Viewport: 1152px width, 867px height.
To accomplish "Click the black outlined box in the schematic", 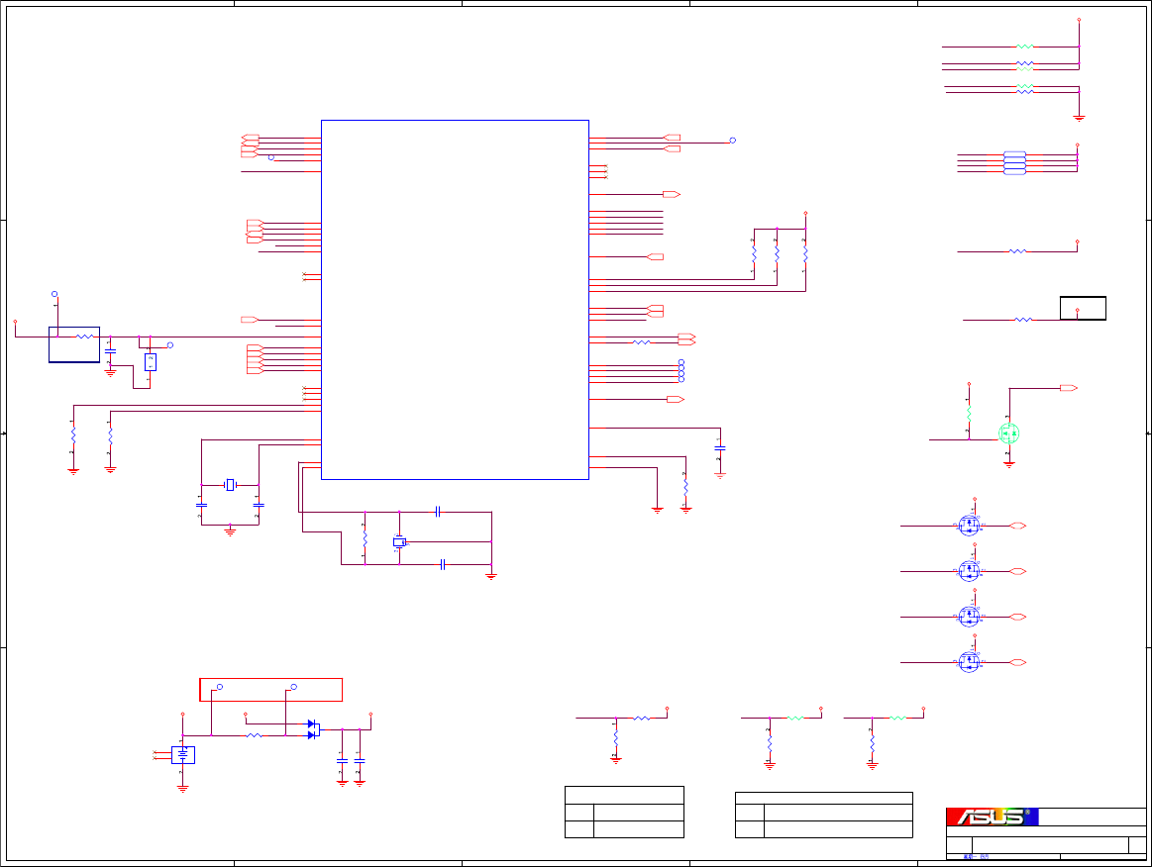I will [1083, 309].
